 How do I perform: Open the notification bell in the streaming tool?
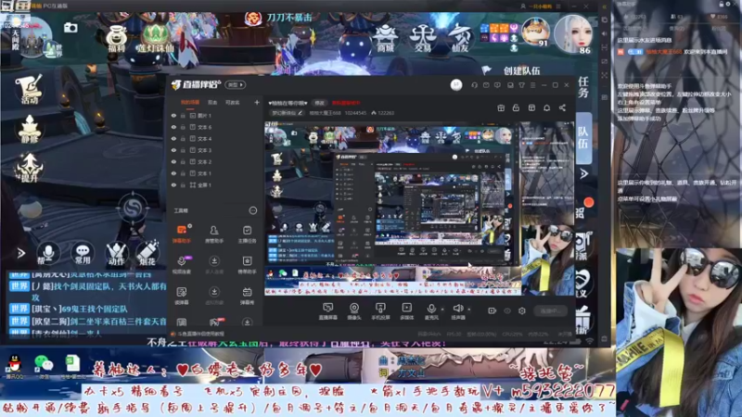(546, 107)
